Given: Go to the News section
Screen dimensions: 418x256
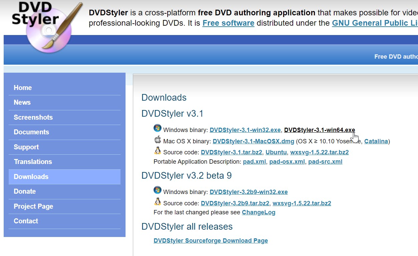Looking at the screenshot, I should coord(64,103).
